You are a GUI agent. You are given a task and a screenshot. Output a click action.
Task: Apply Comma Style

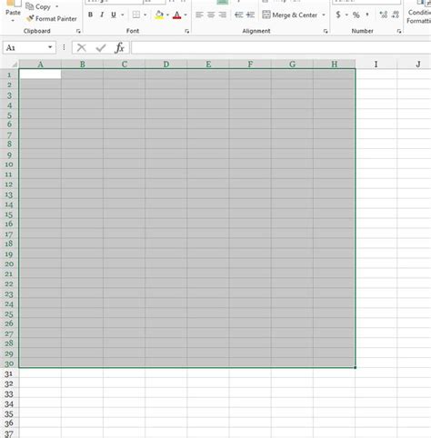pos(367,15)
